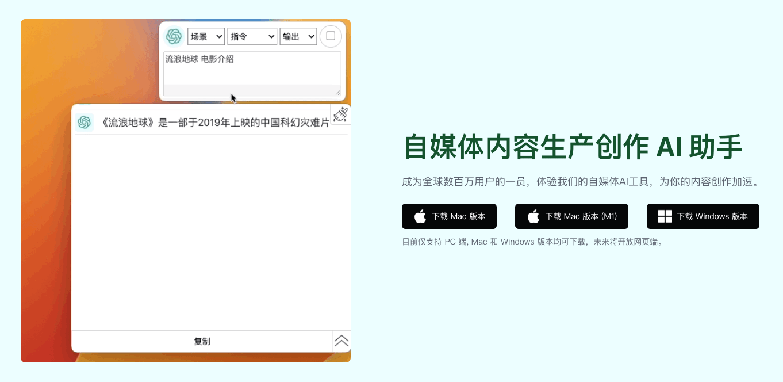Click the round stop-square button
This screenshot has height=382, width=783.
331,36
